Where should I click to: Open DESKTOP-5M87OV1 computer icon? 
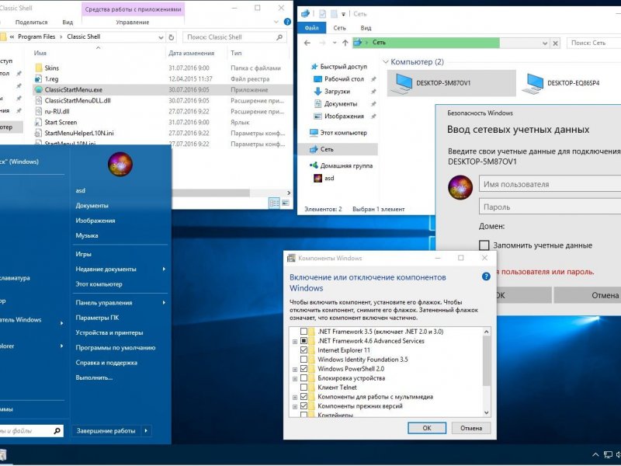401,83
